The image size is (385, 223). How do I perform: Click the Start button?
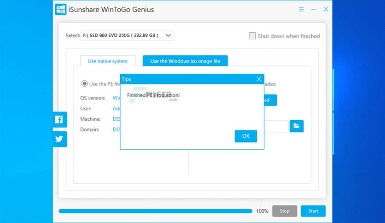[313, 211]
